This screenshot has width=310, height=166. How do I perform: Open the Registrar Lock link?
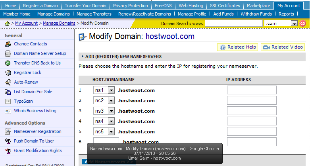(x=27, y=72)
